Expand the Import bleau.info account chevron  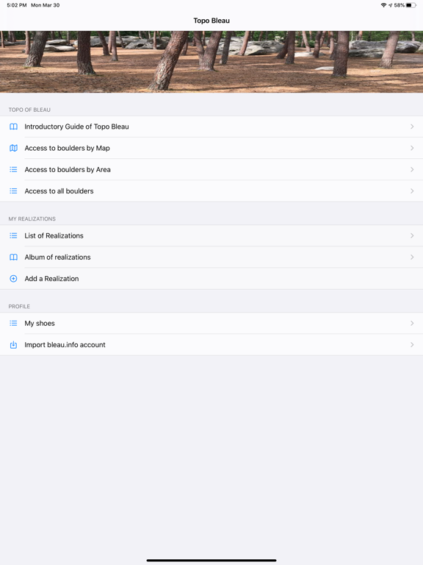pyautogui.click(x=412, y=345)
